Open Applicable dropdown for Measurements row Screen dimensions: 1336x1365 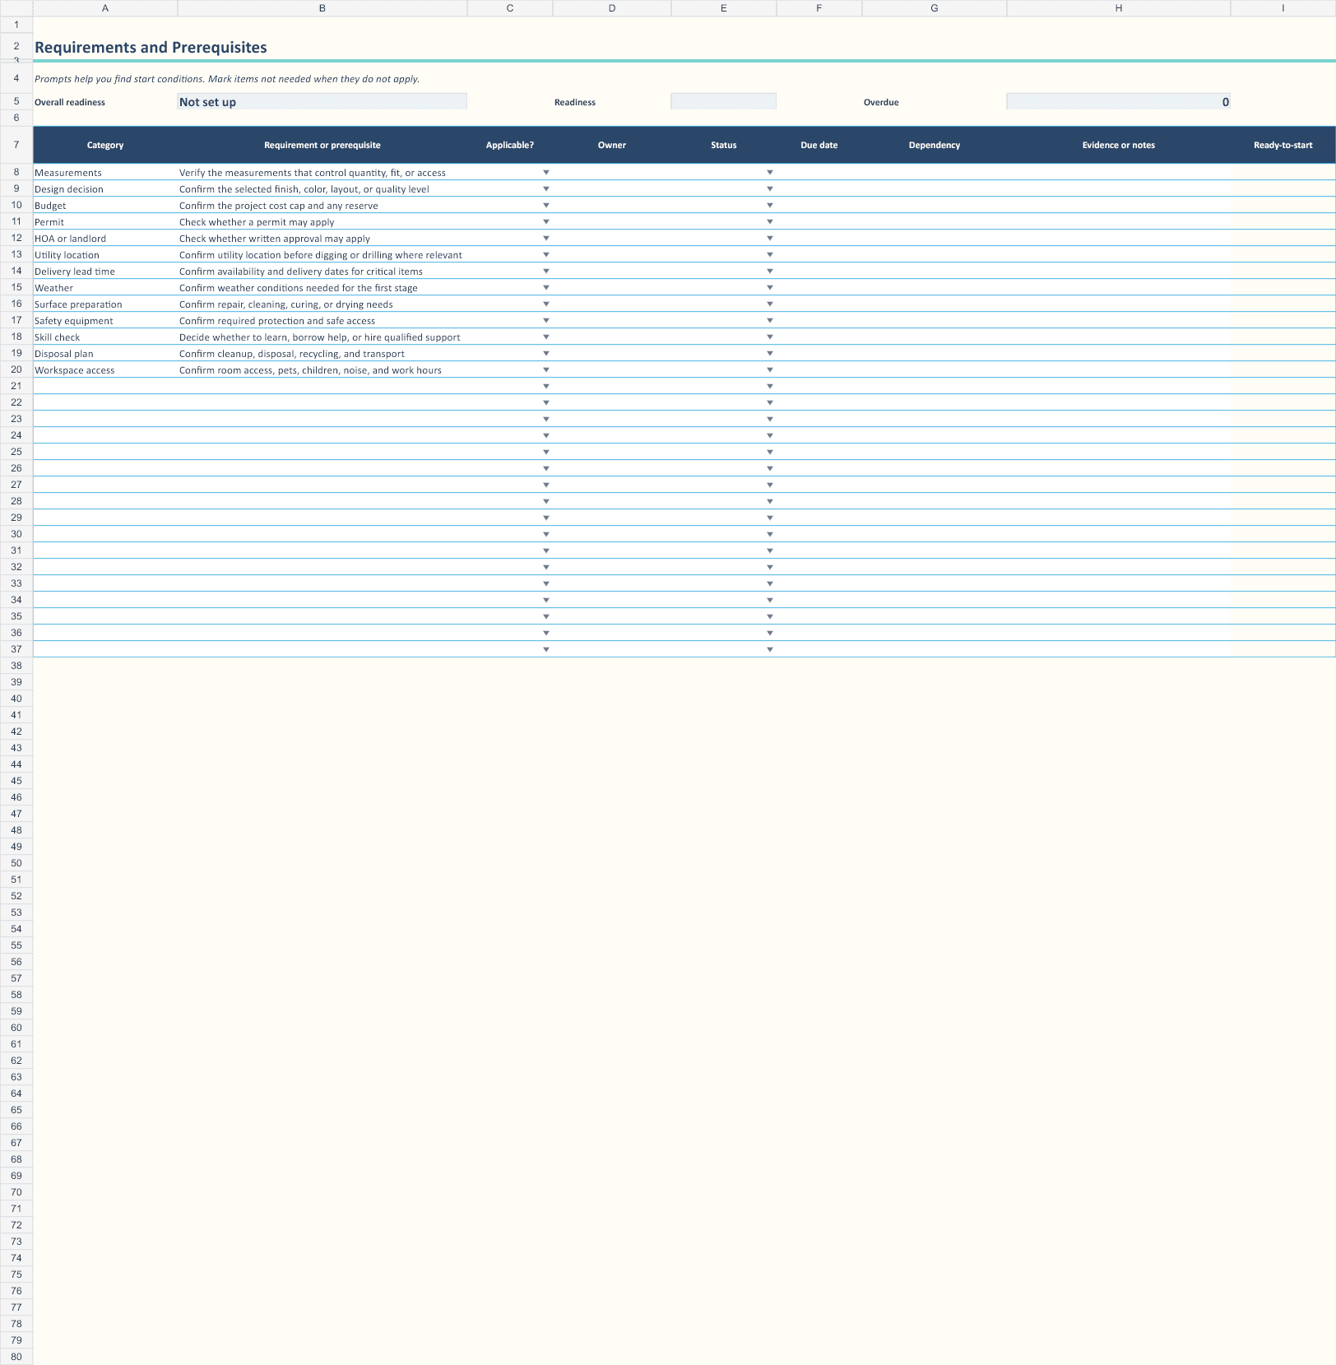coord(545,173)
